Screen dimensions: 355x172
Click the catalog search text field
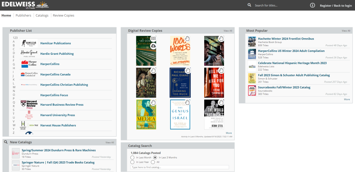tap(180, 167)
